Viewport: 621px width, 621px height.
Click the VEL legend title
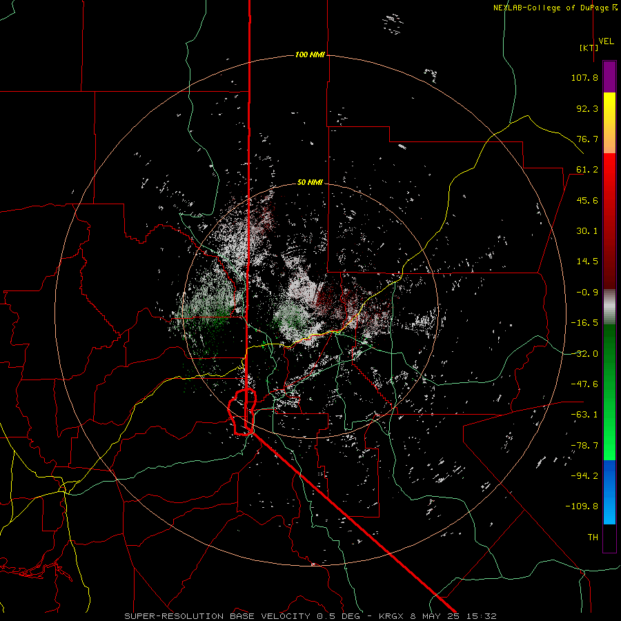tap(606, 41)
